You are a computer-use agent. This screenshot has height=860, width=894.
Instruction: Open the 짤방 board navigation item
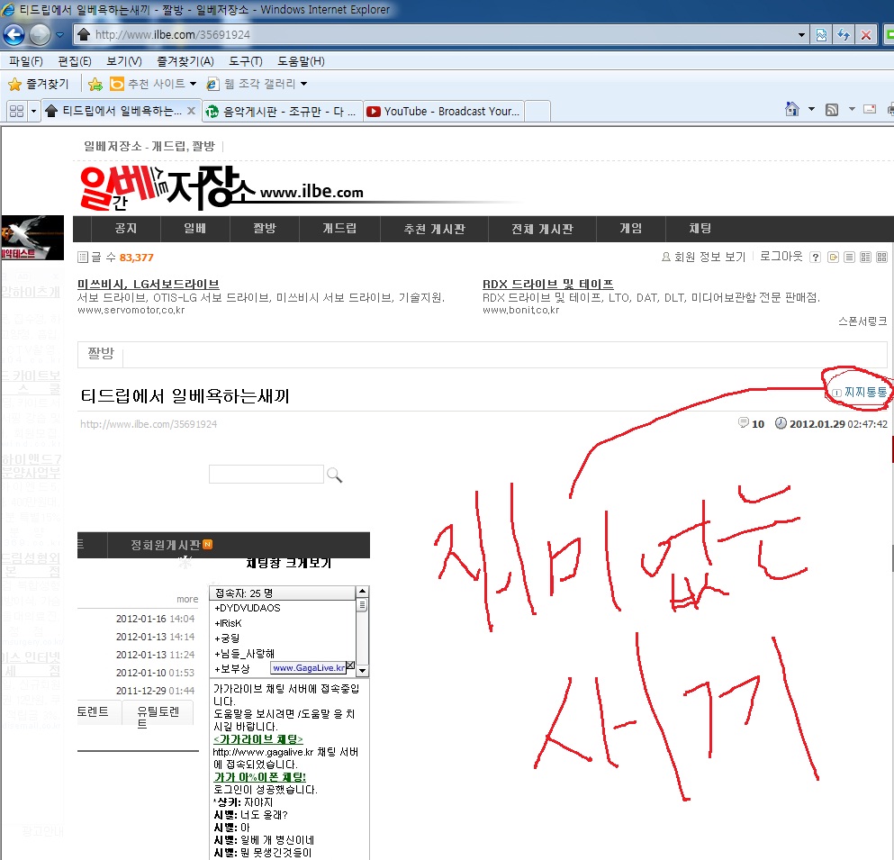265,229
